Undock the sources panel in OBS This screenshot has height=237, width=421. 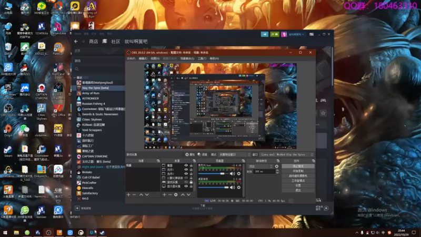tap(194, 161)
